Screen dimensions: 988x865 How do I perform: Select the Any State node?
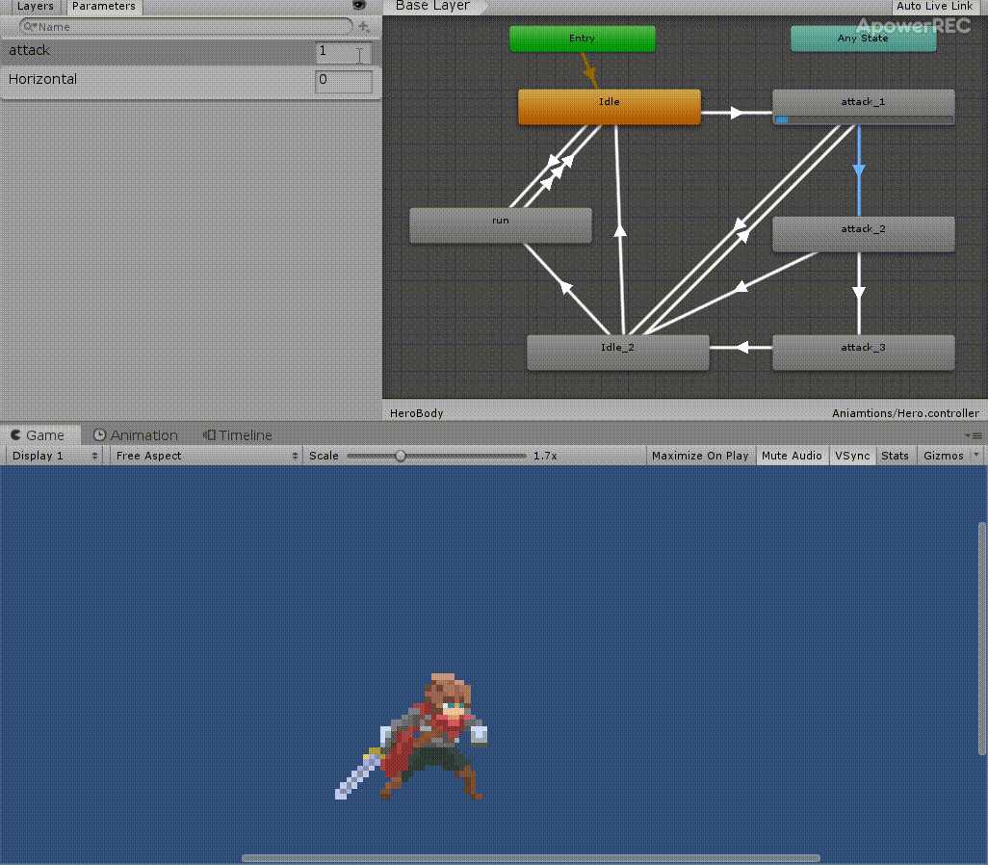(863, 39)
